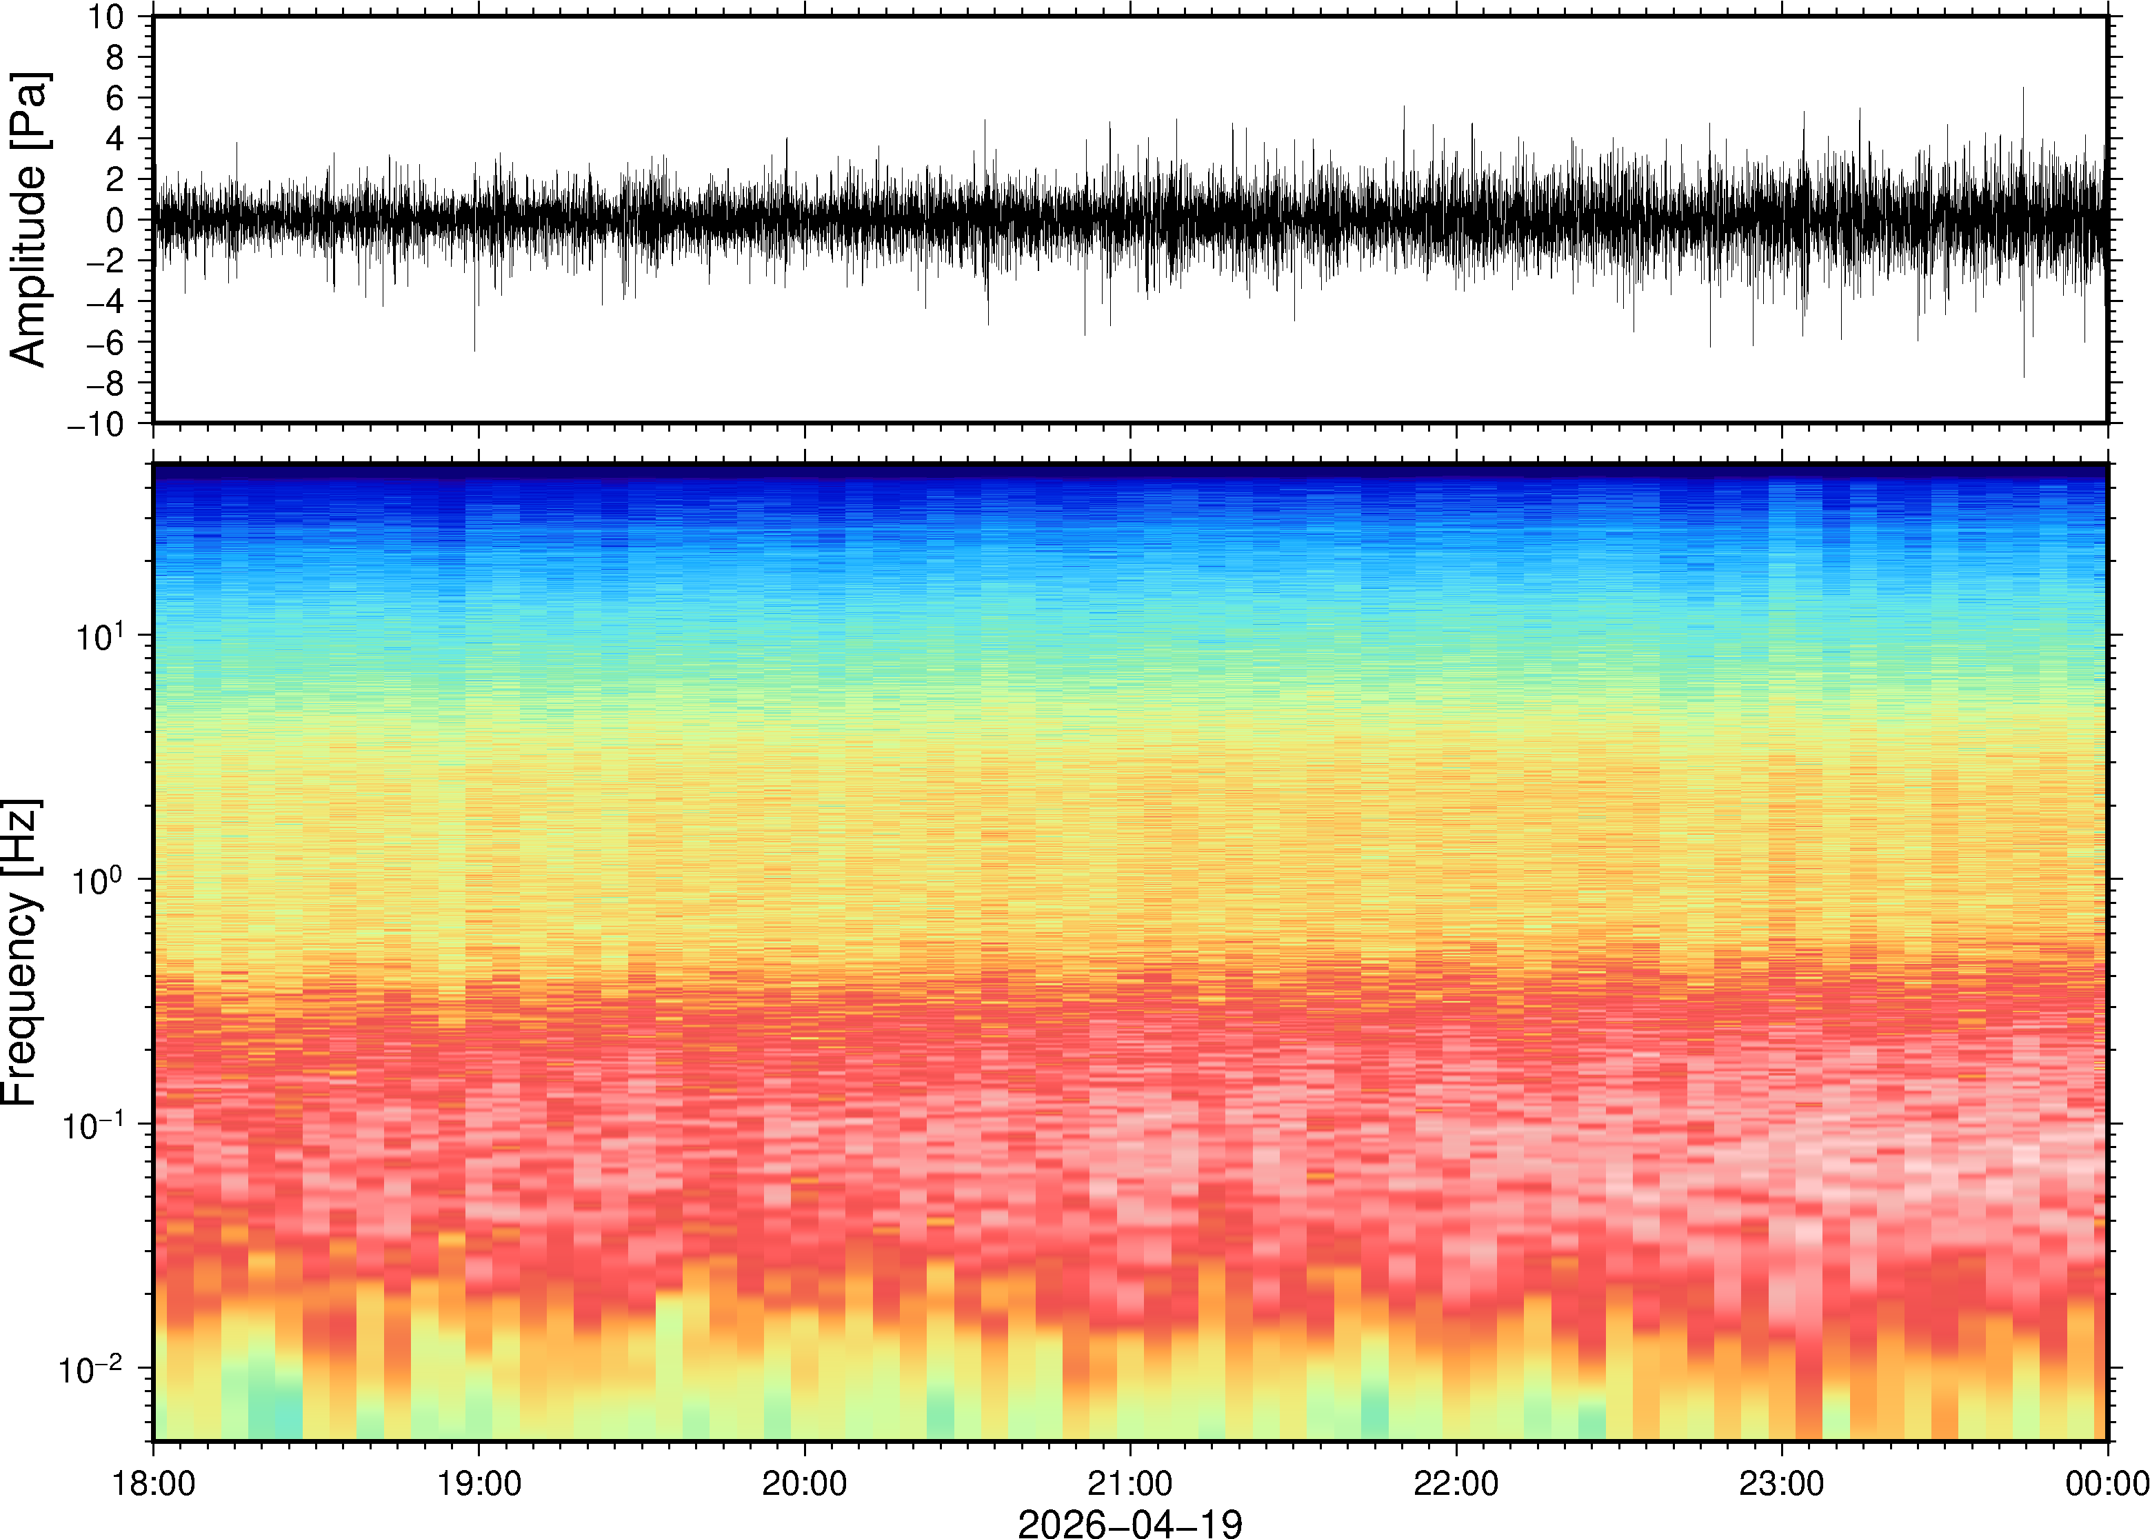Click the −10 amplitude tick label
This screenshot has height=1539, width=2150.
point(96,425)
